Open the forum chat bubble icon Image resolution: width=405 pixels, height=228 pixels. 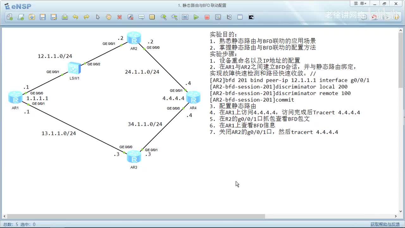[364, 17]
